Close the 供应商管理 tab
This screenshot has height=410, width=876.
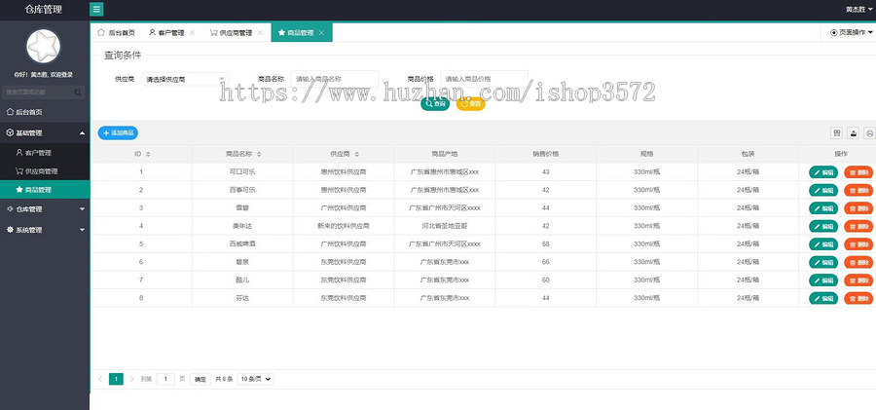pyautogui.click(x=260, y=33)
